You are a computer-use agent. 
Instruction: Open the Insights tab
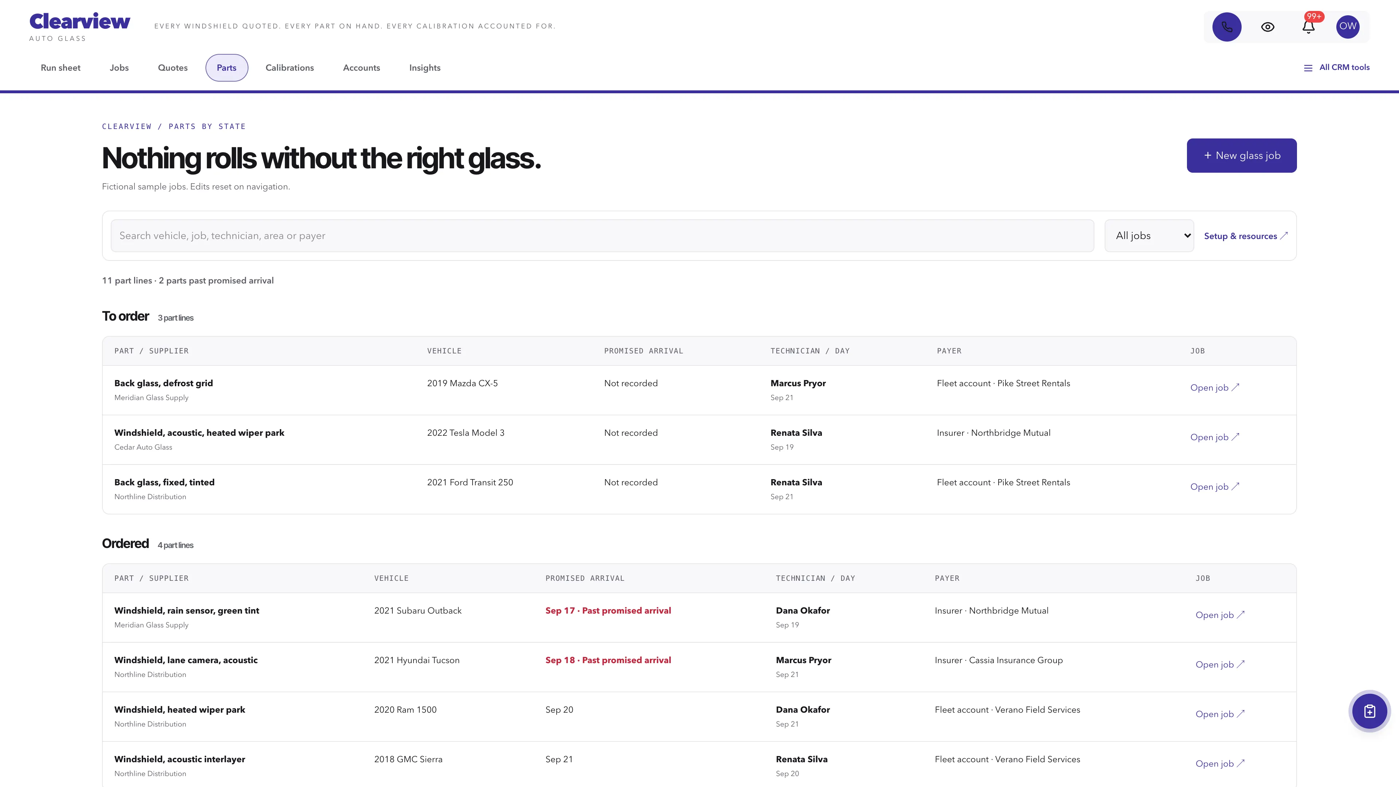(425, 68)
